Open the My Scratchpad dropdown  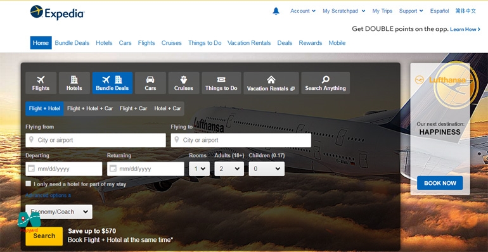tap(344, 11)
